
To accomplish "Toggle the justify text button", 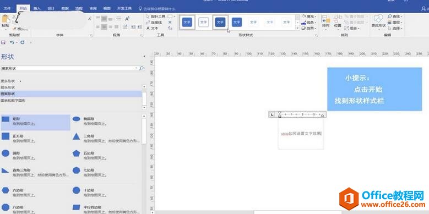I will pyautogui.click(x=117, y=27).
